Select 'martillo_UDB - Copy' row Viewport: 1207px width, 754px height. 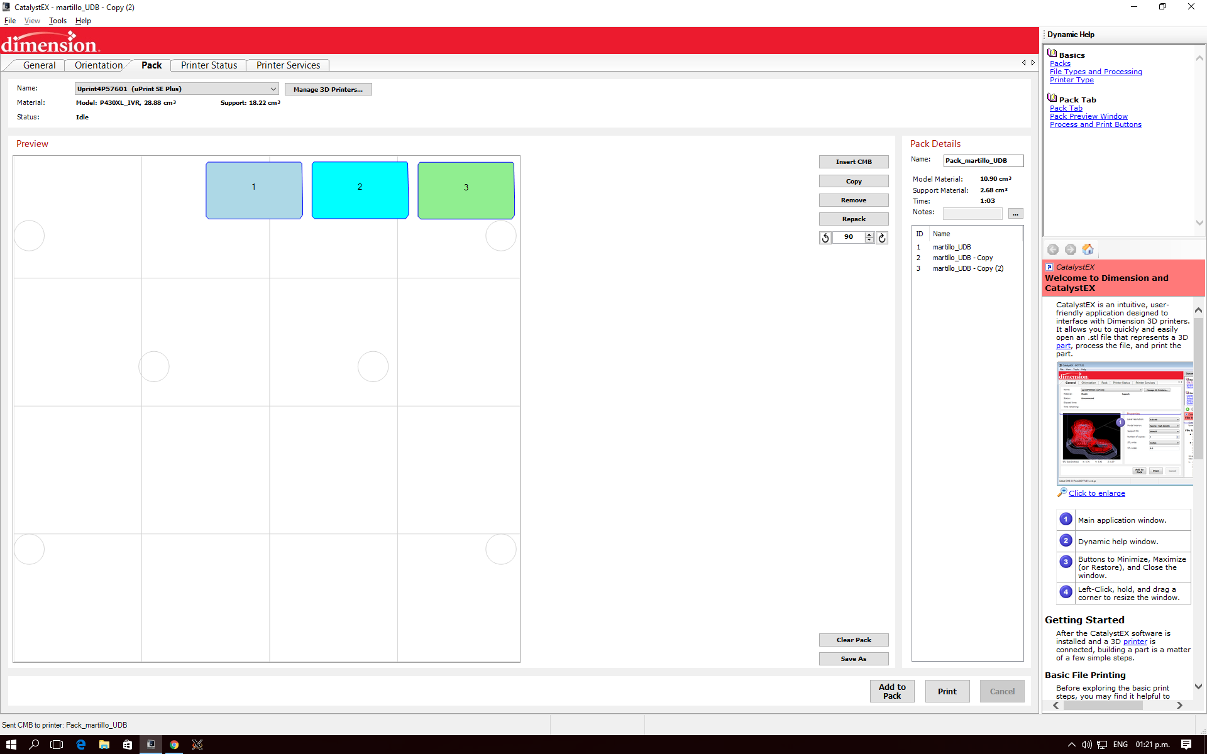click(967, 258)
